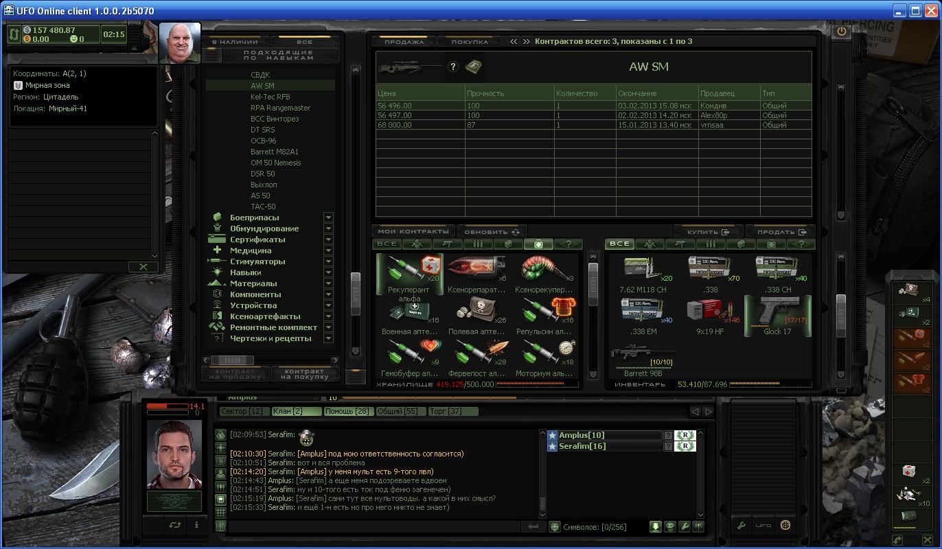Refresh contracts with the ОБНОВИТЬ button
942x549 pixels.
[x=492, y=231]
